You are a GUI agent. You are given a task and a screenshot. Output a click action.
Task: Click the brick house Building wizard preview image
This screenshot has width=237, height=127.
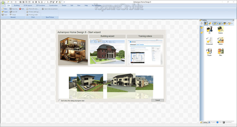click(x=107, y=52)
